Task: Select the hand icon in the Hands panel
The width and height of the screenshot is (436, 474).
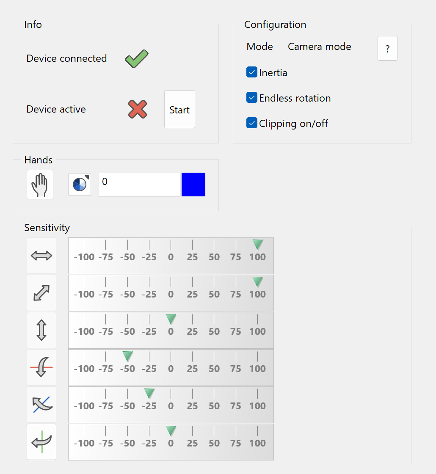Action: [x=39, y=184]
